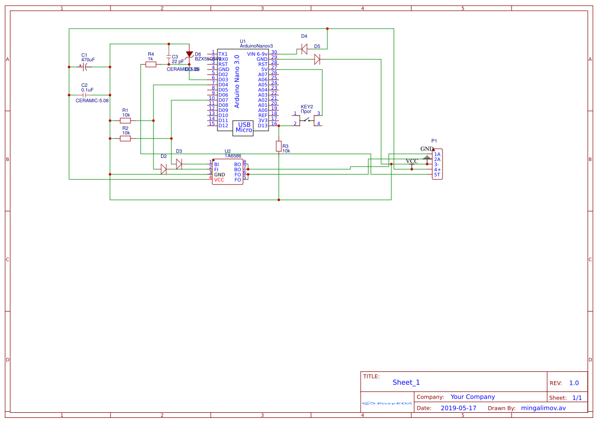Toggle the KEY2 push button switch
The image size is (598, 423).
tap(306, 121)
